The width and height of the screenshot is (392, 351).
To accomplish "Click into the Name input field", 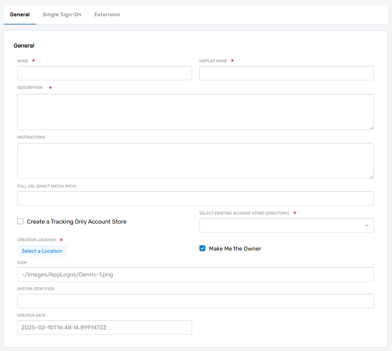I will pyautogui.click(x=104, y=73).
